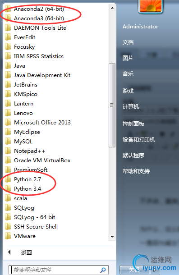Open 音乐 (Music) library
Screen dimensions: 179x275
(128, 73)
